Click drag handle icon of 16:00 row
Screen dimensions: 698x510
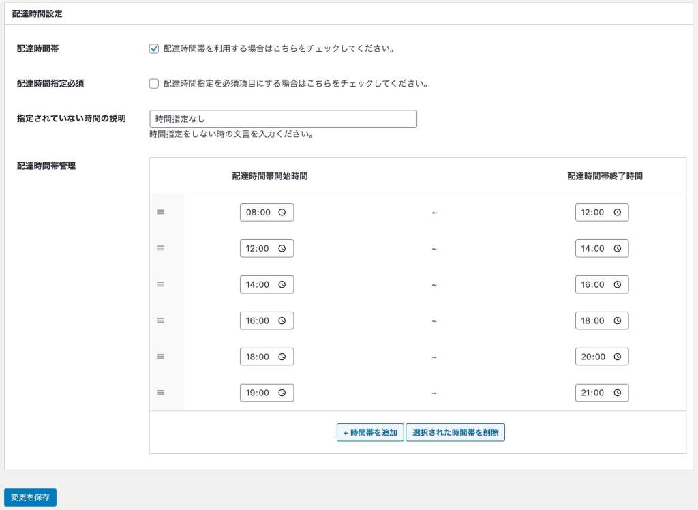click(161, 320)
